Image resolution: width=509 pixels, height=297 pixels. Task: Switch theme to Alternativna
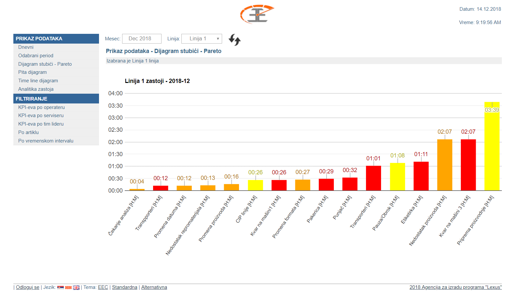[x=154, y=287]
